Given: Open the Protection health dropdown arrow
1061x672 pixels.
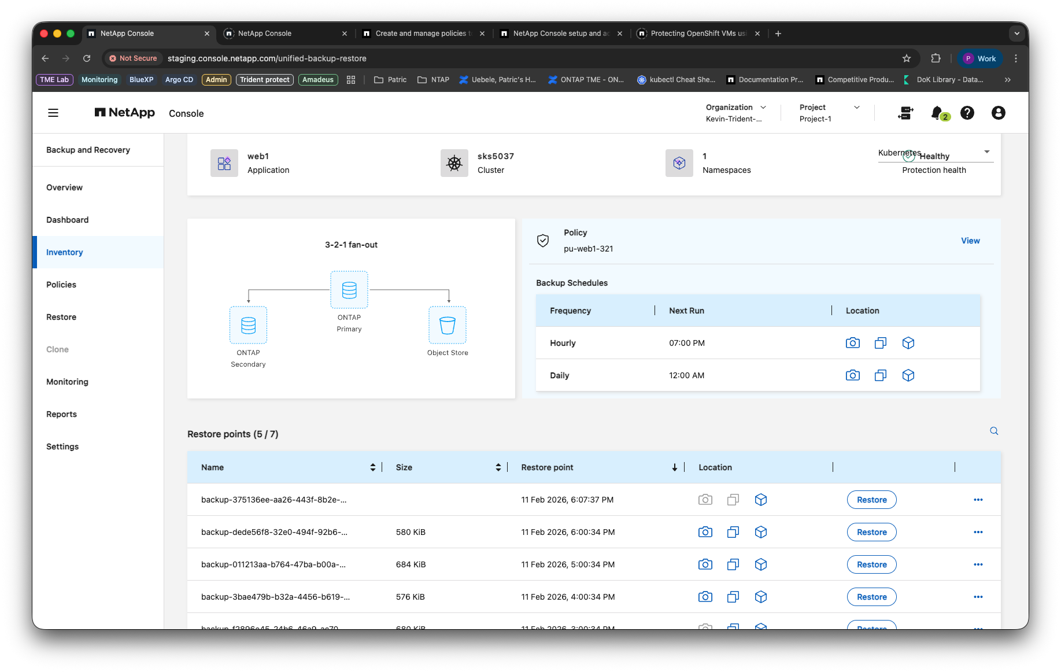Looking at the screenshot, I should (987, 152).
